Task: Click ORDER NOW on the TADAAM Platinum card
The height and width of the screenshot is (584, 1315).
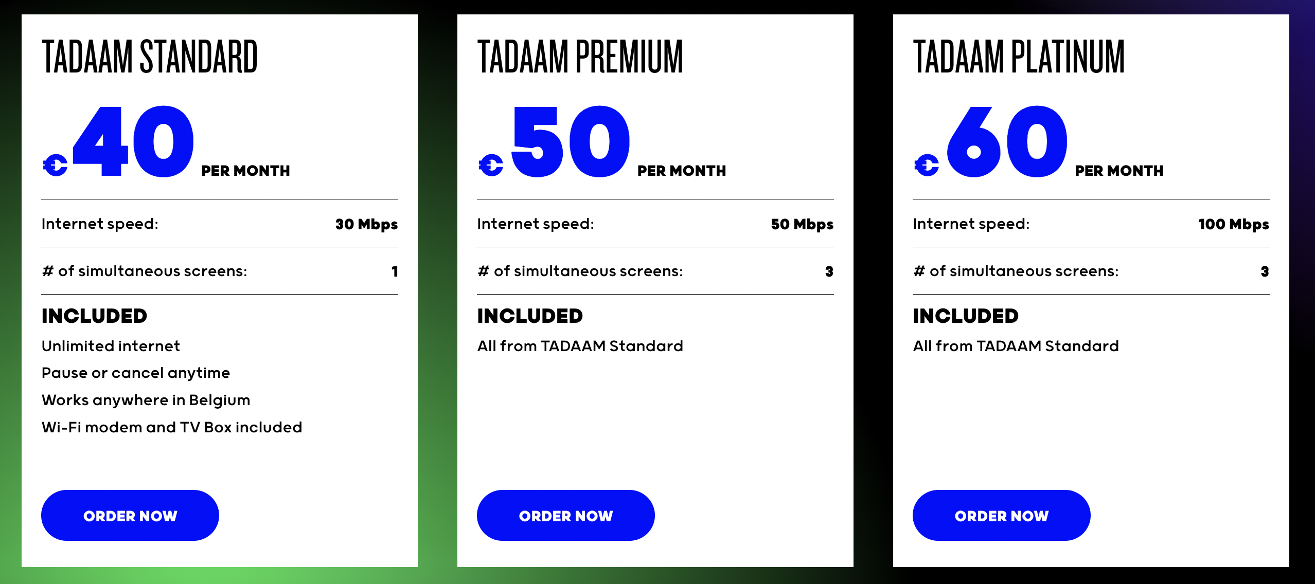Action: (1001, 515)
